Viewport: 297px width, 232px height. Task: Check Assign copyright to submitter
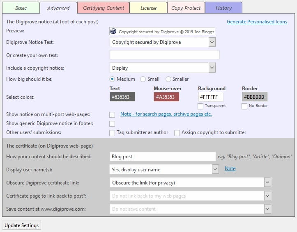click(x=177, y=133)
